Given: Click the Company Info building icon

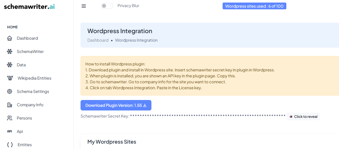Looking at the screenshot, I should pos(10,105).
